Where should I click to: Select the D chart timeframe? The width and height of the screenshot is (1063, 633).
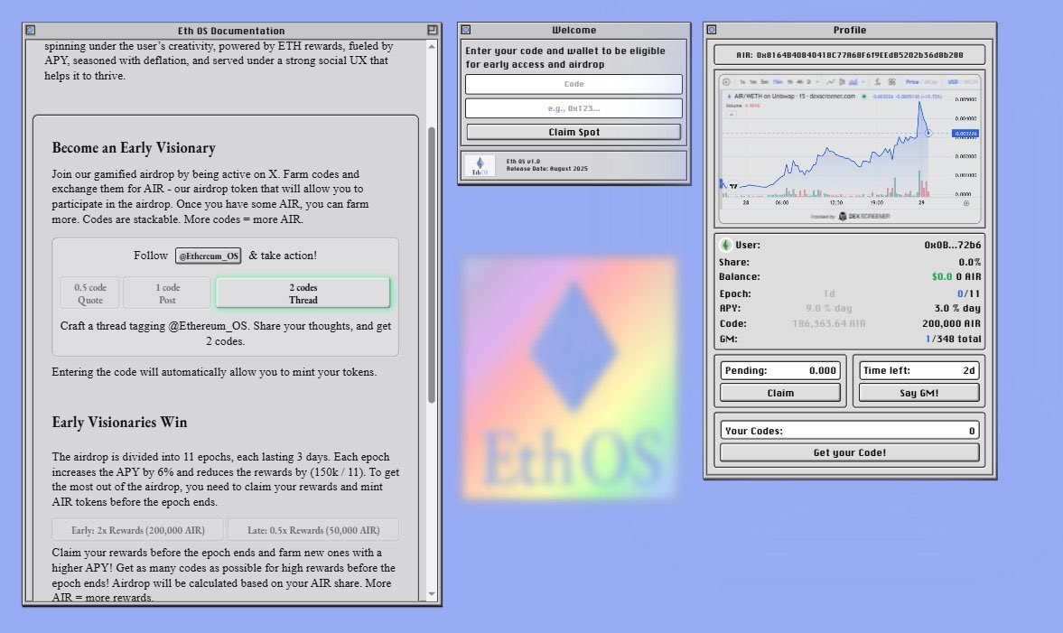click(x=809, y=82)
